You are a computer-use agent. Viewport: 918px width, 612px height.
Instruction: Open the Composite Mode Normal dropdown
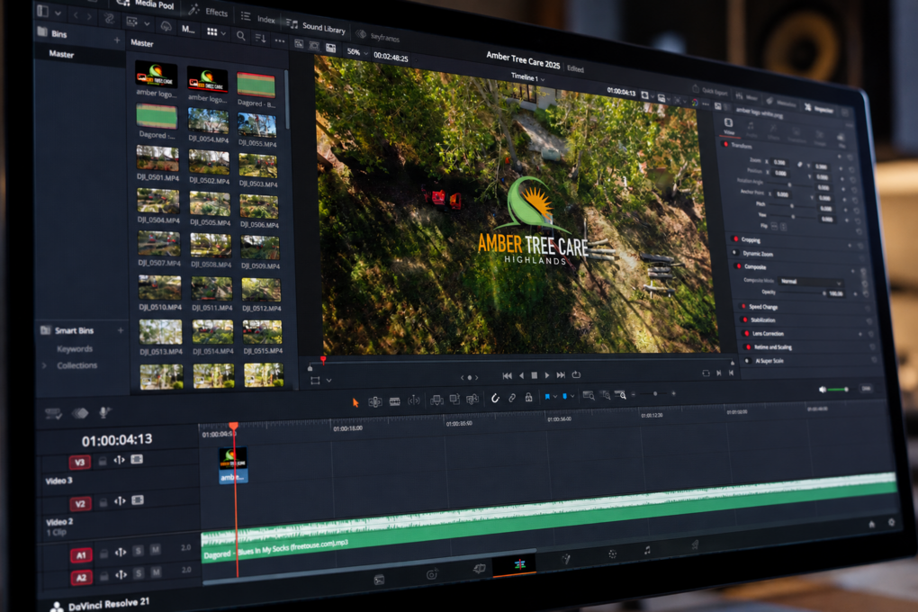811,283
